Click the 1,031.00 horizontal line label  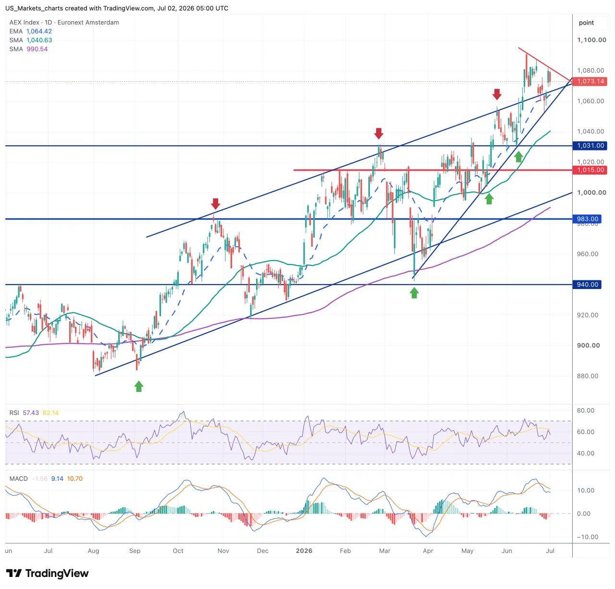pos(590,146)
